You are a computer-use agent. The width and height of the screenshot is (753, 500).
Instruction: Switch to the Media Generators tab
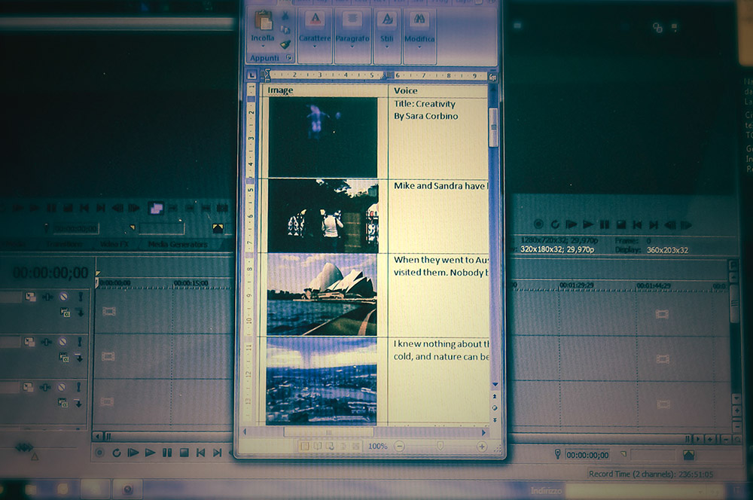tap(178, 245)
